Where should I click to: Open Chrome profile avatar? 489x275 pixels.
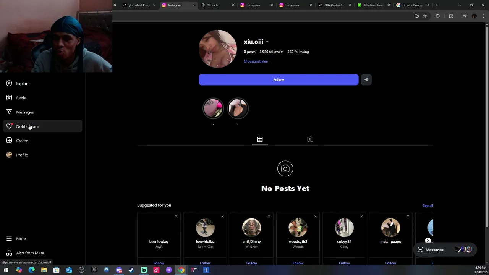click(474, 16)
